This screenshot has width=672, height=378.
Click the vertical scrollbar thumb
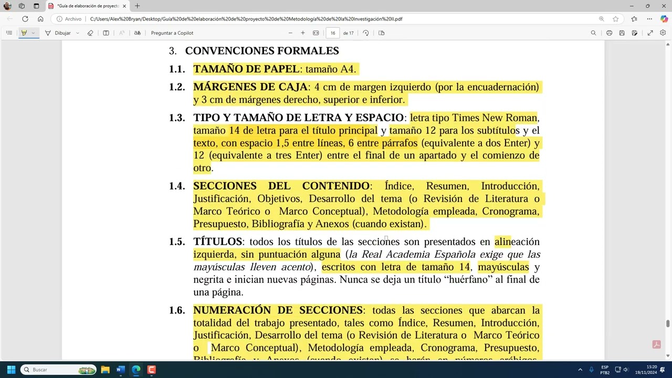pyautogui.click(x=668, y=323)
